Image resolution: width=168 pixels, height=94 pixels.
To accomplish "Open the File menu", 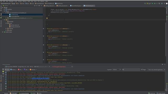I will tap(1, 1).
